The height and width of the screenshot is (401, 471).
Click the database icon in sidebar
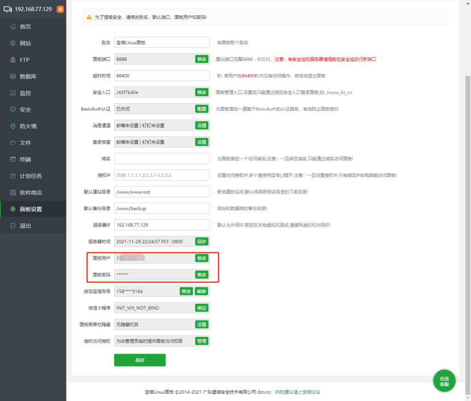coord(13,76)
